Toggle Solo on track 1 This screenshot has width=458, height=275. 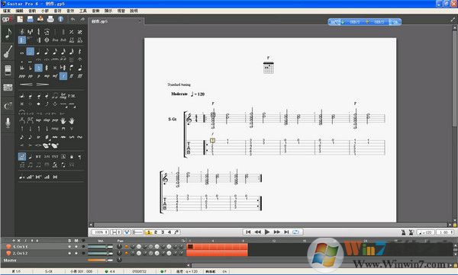(x=69, y=246)
